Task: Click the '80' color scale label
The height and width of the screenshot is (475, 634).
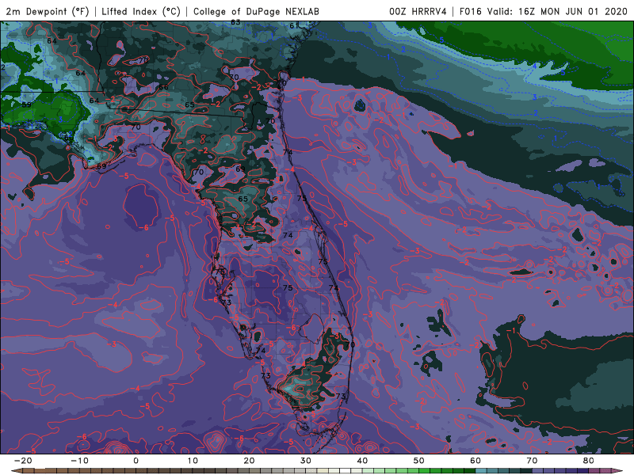Action: (589, 461)
